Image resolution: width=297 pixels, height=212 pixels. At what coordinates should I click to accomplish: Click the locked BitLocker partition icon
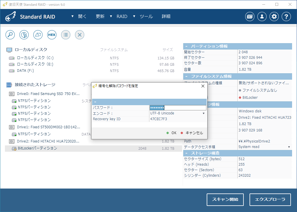(14, 149)
